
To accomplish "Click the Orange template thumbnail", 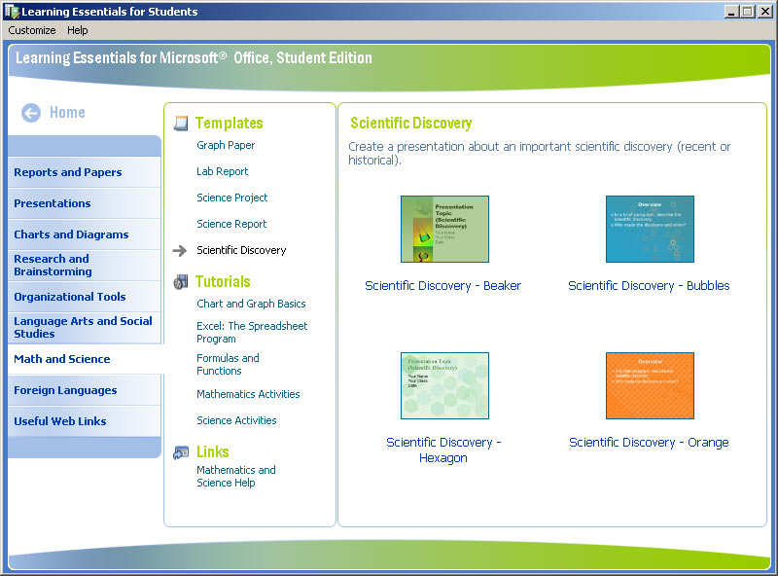I will [x=650, y=386].
